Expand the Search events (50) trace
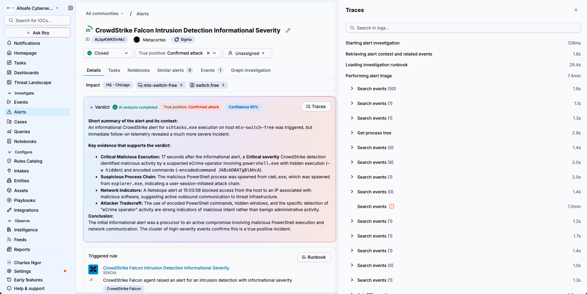This screenshot has height=294, width=587. tap(352, 88)
